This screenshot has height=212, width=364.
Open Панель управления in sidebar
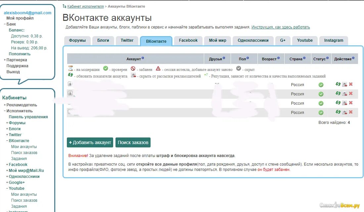(x=28, y=117)
